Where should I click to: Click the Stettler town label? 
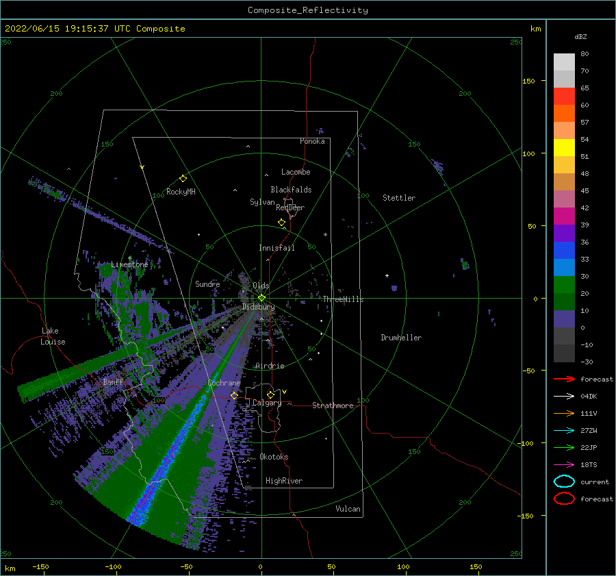pos(399,198)
